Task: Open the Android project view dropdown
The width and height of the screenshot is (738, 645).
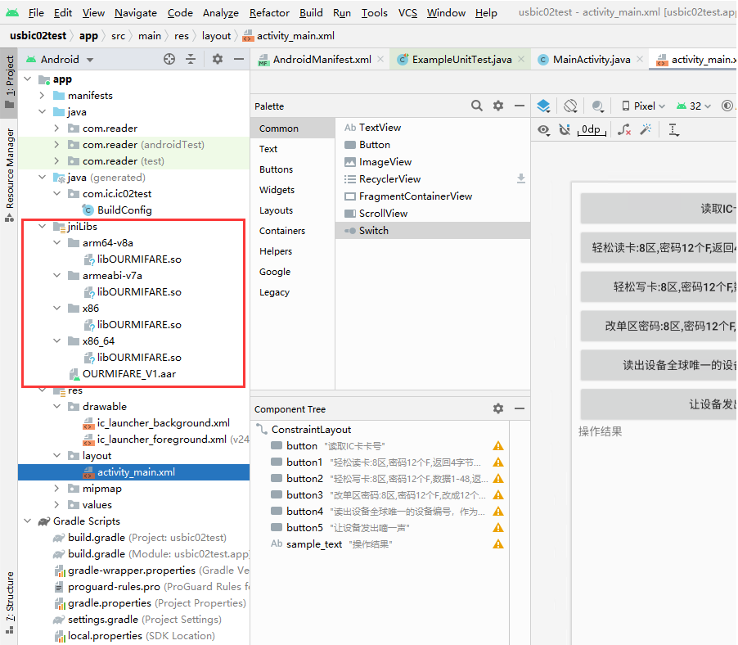Action: point(60,59)
